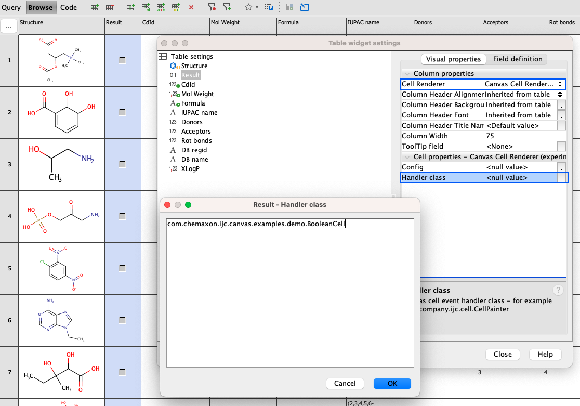The image size is (580, 406).
Task: Toggle the Result checkbox in row 1
Action: point(122,60)
